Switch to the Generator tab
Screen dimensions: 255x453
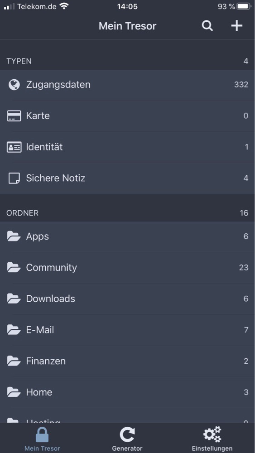click(x=127, y=439)
